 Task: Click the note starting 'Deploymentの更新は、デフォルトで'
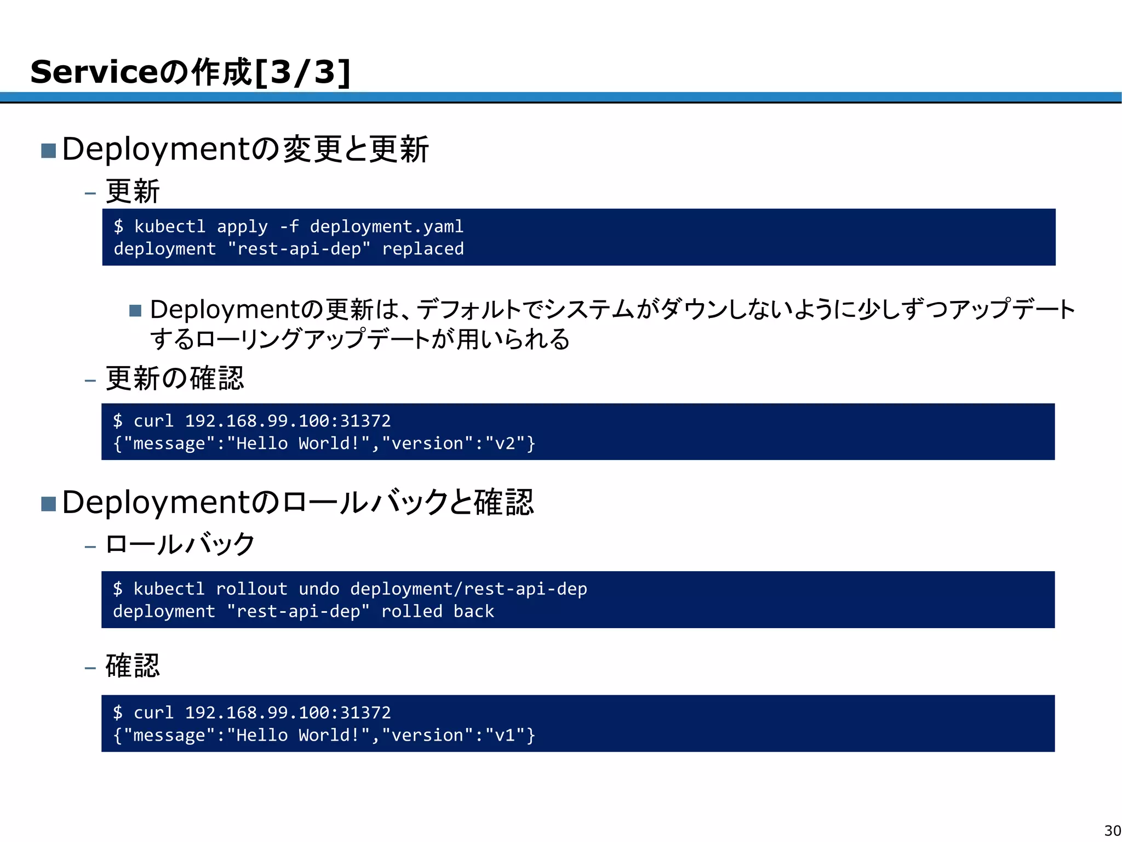tap(612, 309)
